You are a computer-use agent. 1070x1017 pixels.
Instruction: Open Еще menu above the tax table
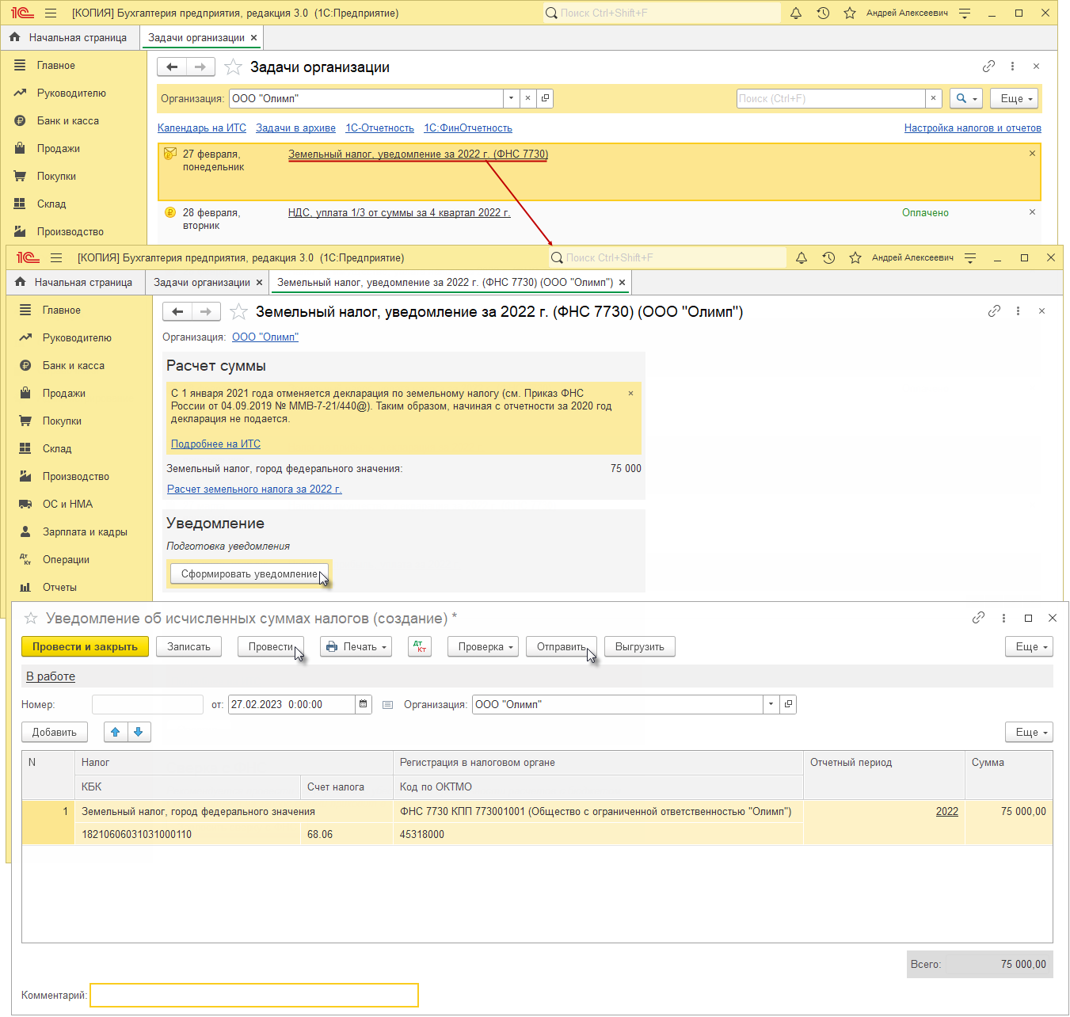(x=1029, y=732)
